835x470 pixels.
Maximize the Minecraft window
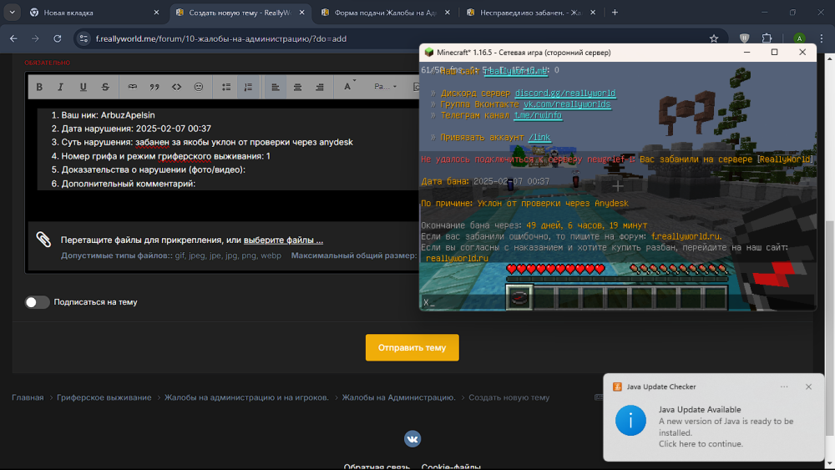pos(774,52)
